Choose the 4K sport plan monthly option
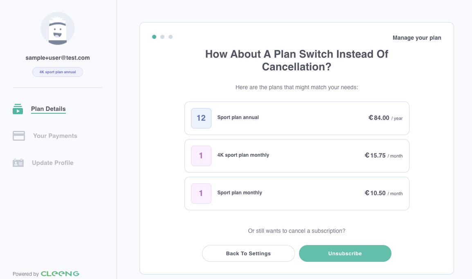The height and width of the screenshot is (279, 472). pyautogui.click(x=297, y=156)
